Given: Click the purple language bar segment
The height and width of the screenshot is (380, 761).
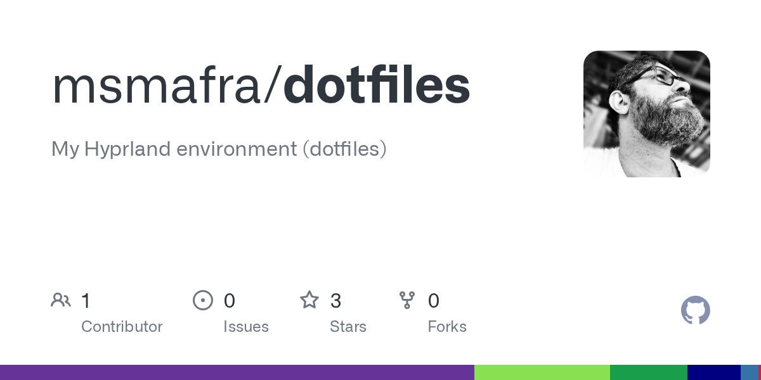Looking at the screenshot, I should pos(237,372).
